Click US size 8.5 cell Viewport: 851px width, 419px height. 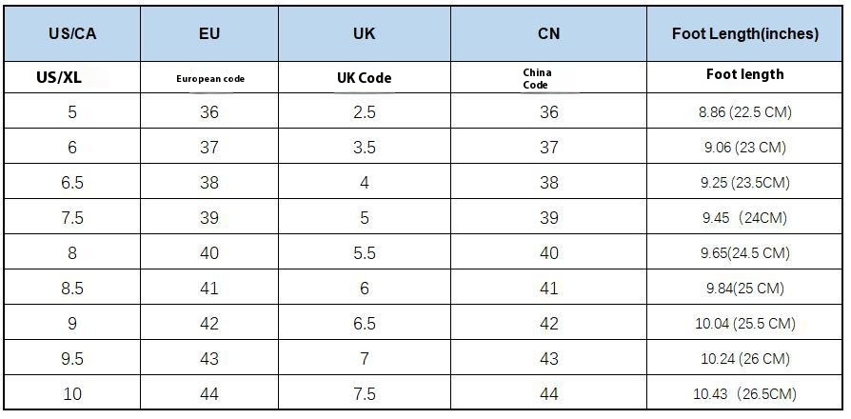pos(72,289)
